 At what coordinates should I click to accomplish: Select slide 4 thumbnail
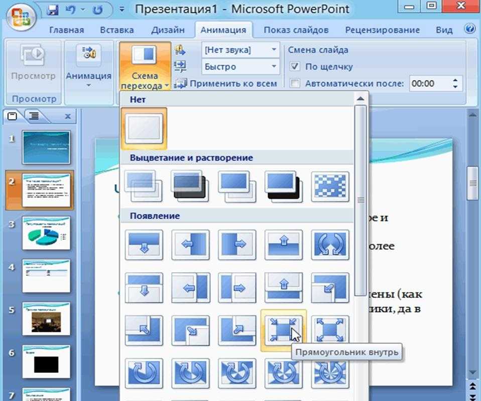pos(46,276)
